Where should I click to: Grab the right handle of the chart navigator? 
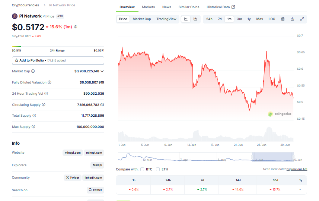(x=293, y=157)
